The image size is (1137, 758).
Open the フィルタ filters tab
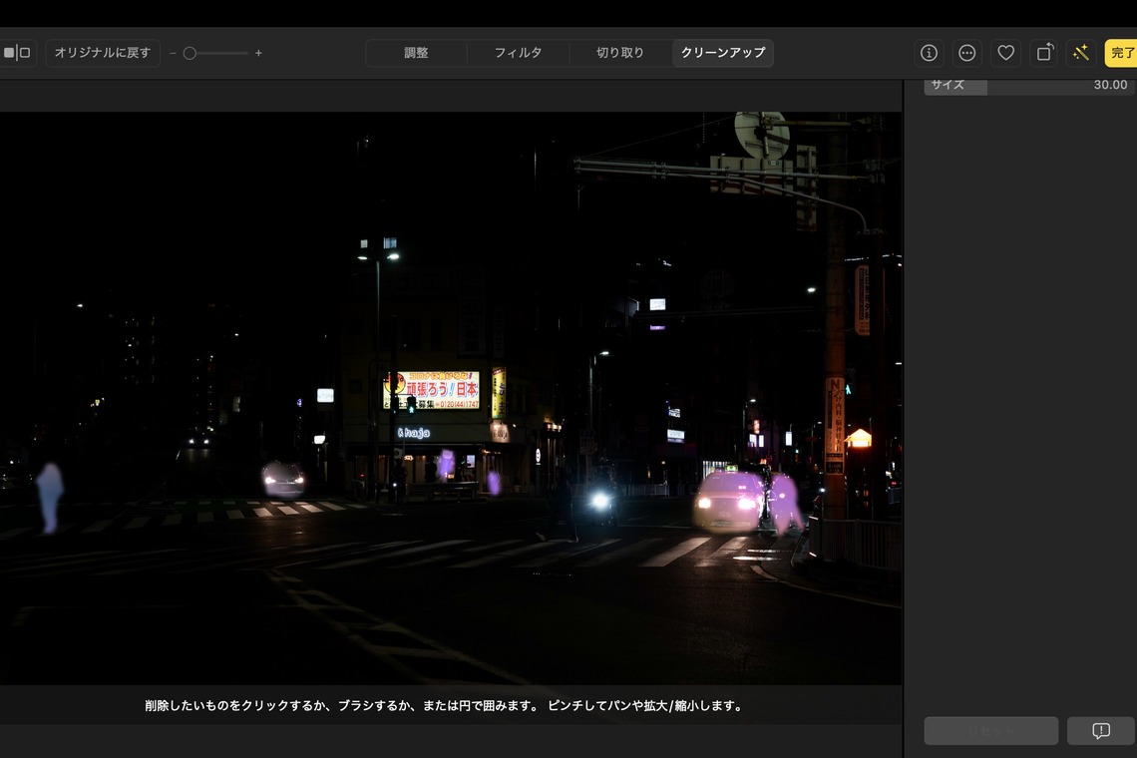coord(519,52)
